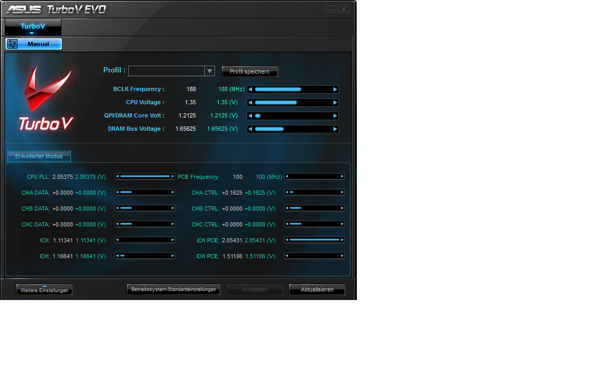This screenshot has width=610, height=381.
Task: Click the BCLK Frequency slider track
Action: [293, 89]
